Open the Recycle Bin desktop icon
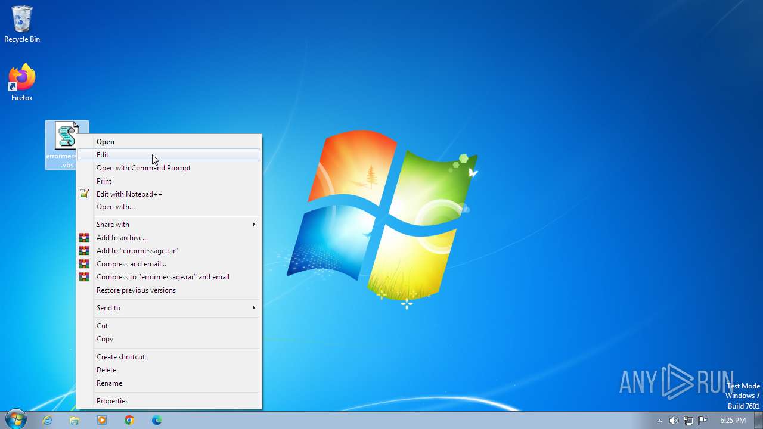This screenshot has width=763, height=429. (x=22, y=24)
